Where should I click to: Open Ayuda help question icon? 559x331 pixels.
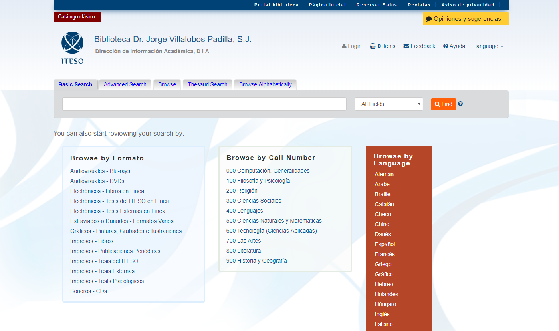click(446, 46)
